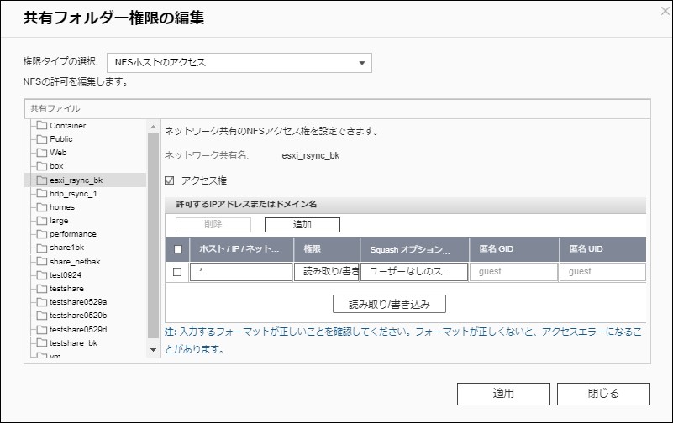673x423 pixels.
Task: Open the Squash option dropdown in row
Action: click(413, 272)
